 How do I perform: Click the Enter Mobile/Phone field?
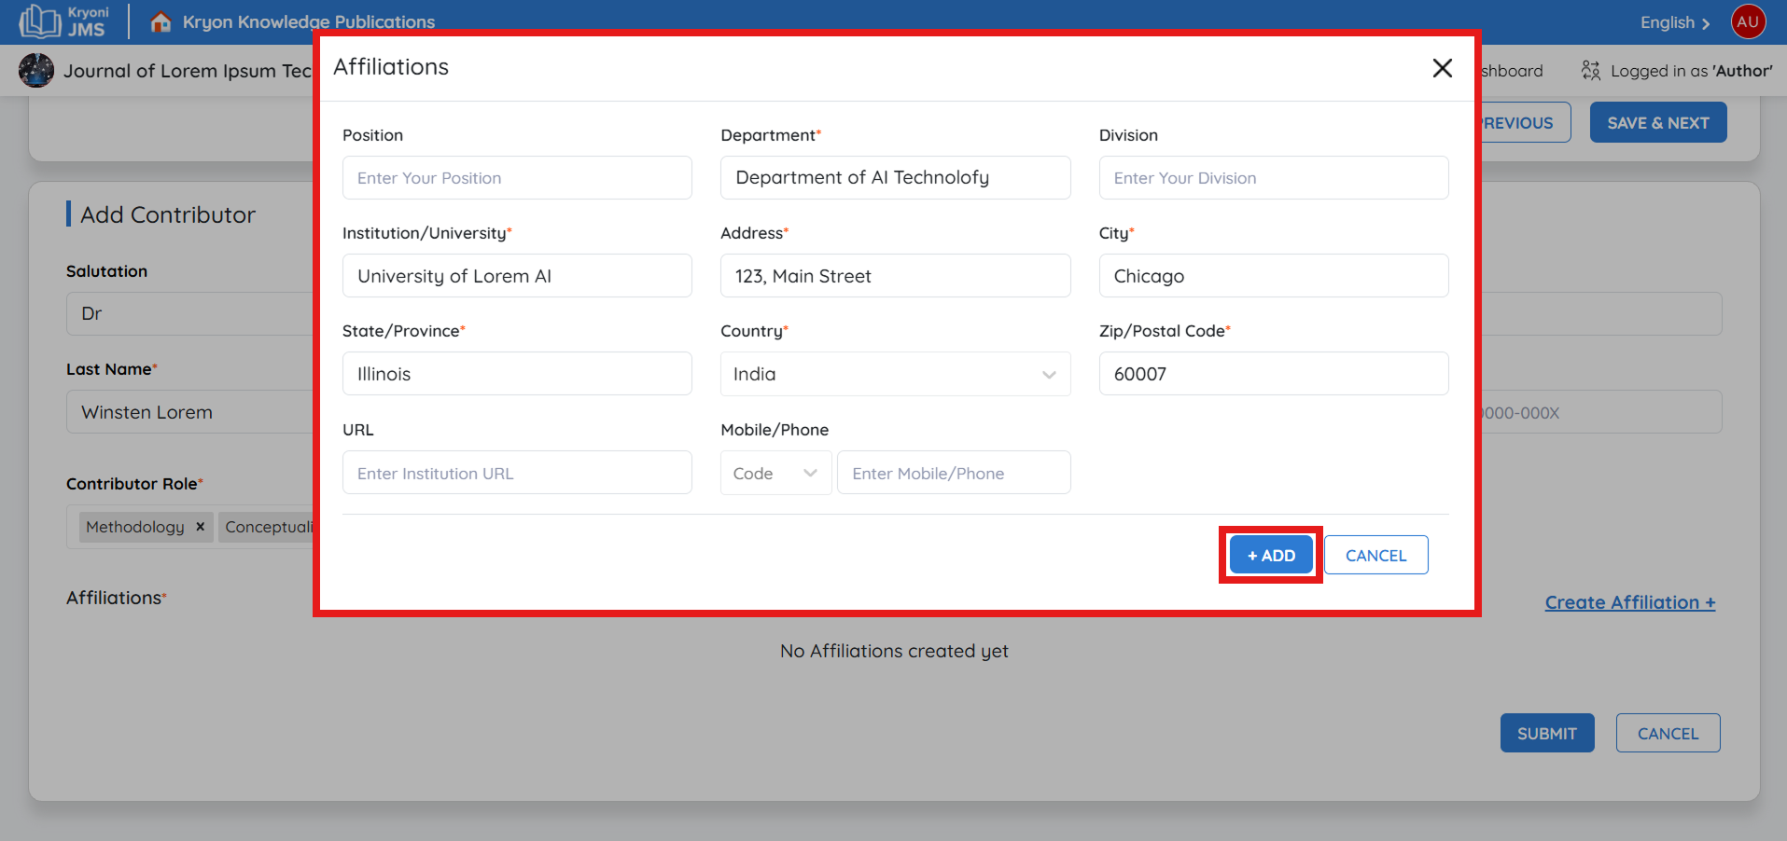tap(953, 474)
